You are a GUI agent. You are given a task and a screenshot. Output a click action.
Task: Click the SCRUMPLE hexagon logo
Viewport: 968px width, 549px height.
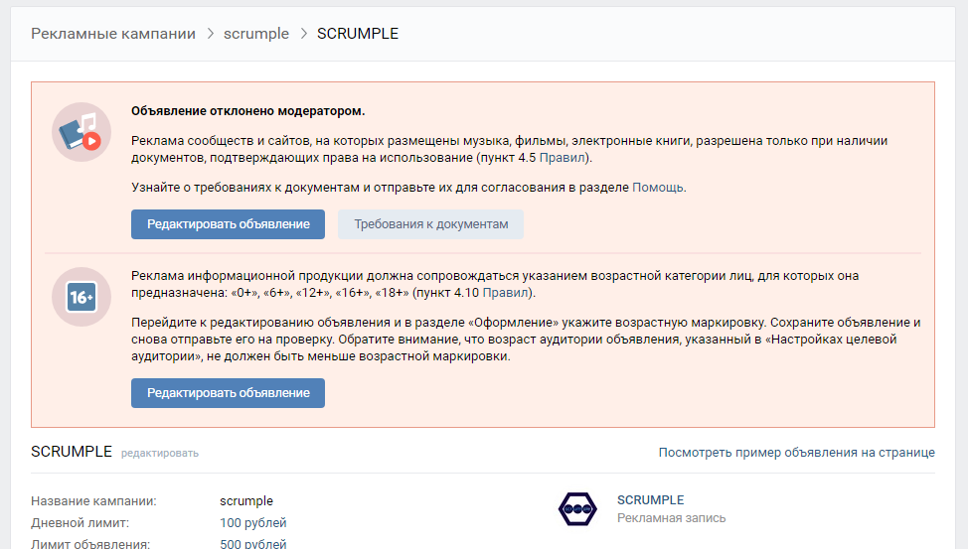point(576,508)
